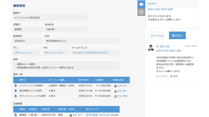
Task: Click amount ¥ 1,345,000
Action: [104, 85]
